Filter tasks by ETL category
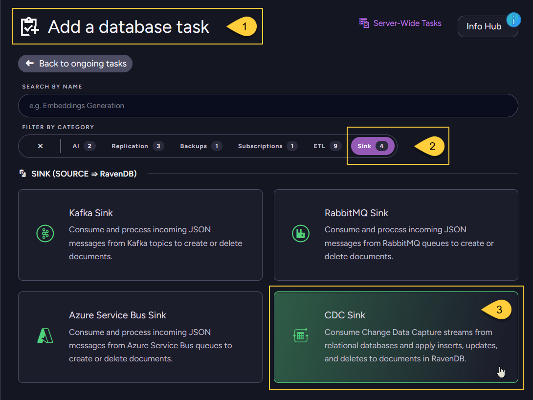533x400 pixels. tap(327, 146)
